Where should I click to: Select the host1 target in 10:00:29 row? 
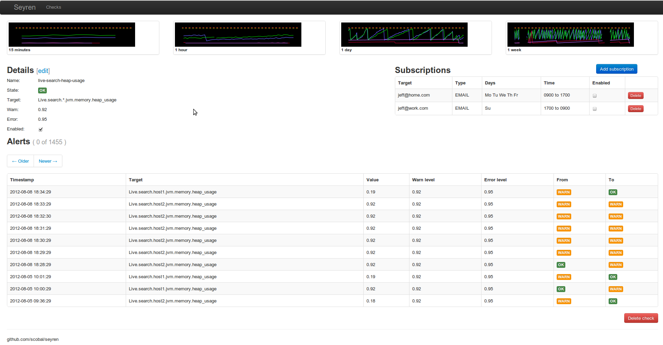tap(173, 289)
